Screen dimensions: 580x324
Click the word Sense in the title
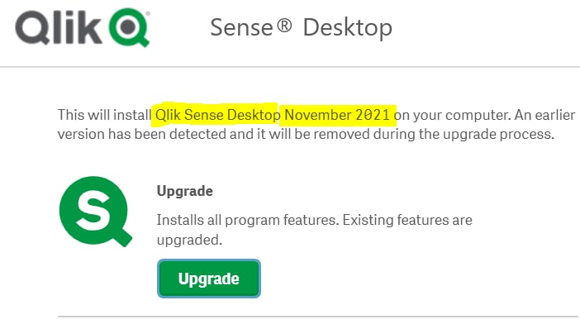pyautogui.click(x=241, y=27)
